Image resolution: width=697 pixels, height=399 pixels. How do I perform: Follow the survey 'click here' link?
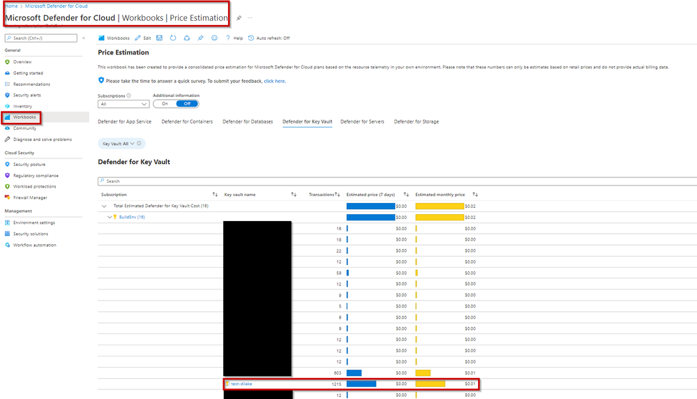(275, 81)
